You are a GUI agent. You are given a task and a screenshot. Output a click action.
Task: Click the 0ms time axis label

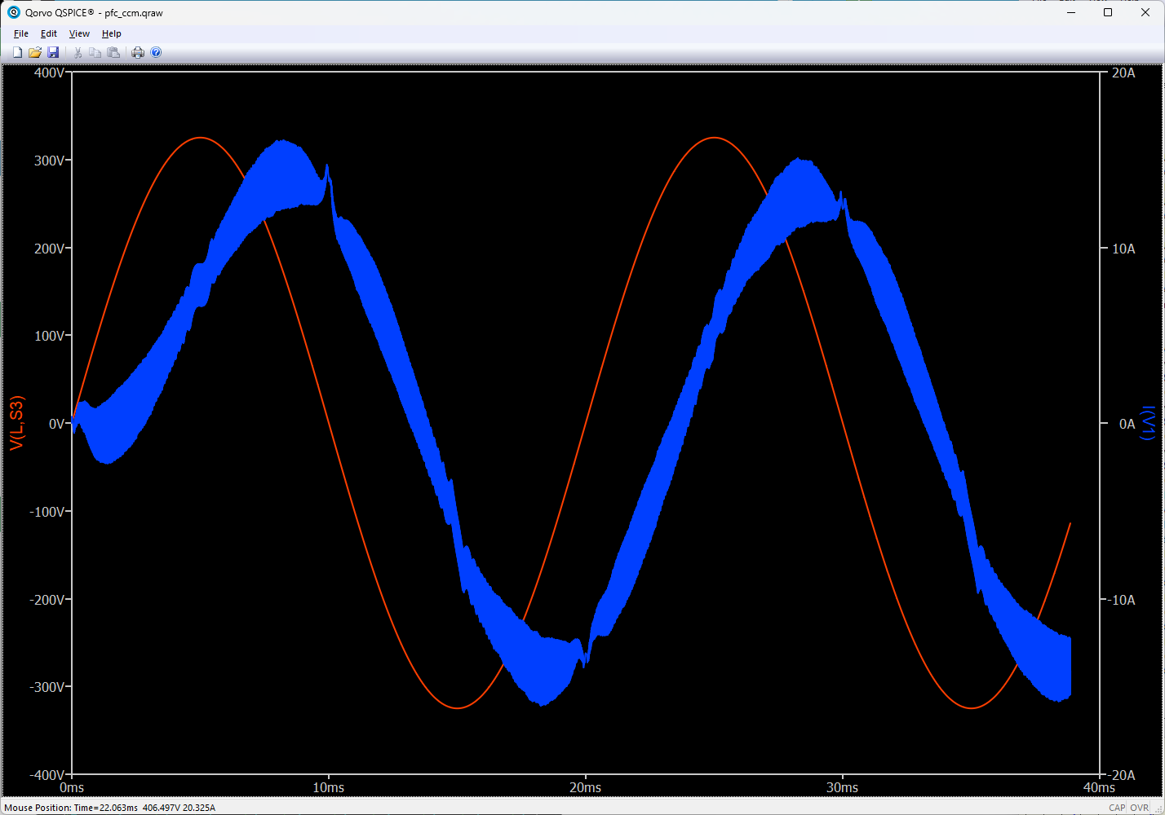(72, 788)
